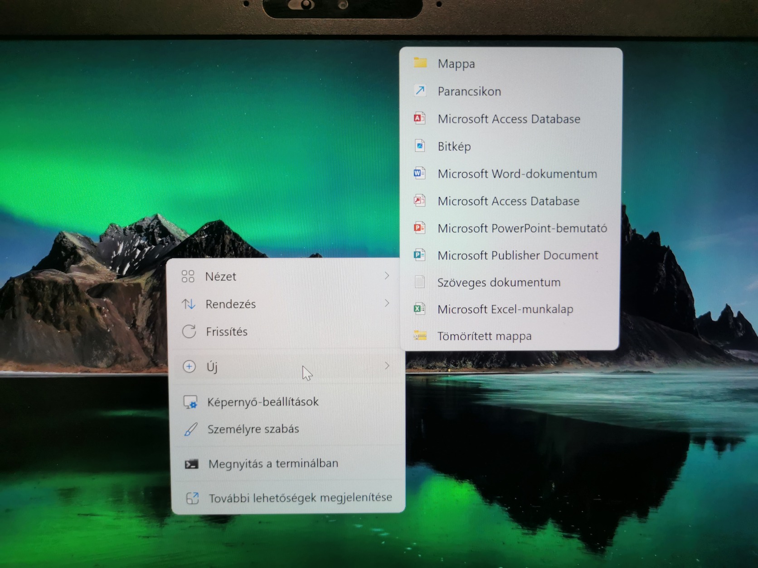Click the icon of the Access Database entry above PowerPoint
Viewport: 758px width, 568px height.
point(419,200)
